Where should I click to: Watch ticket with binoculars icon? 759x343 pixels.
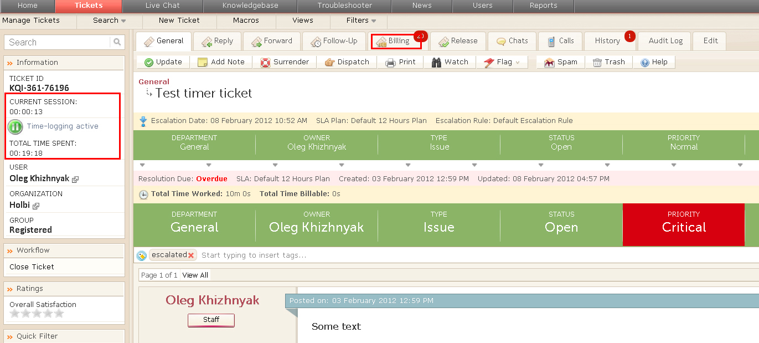pos(436,62)
